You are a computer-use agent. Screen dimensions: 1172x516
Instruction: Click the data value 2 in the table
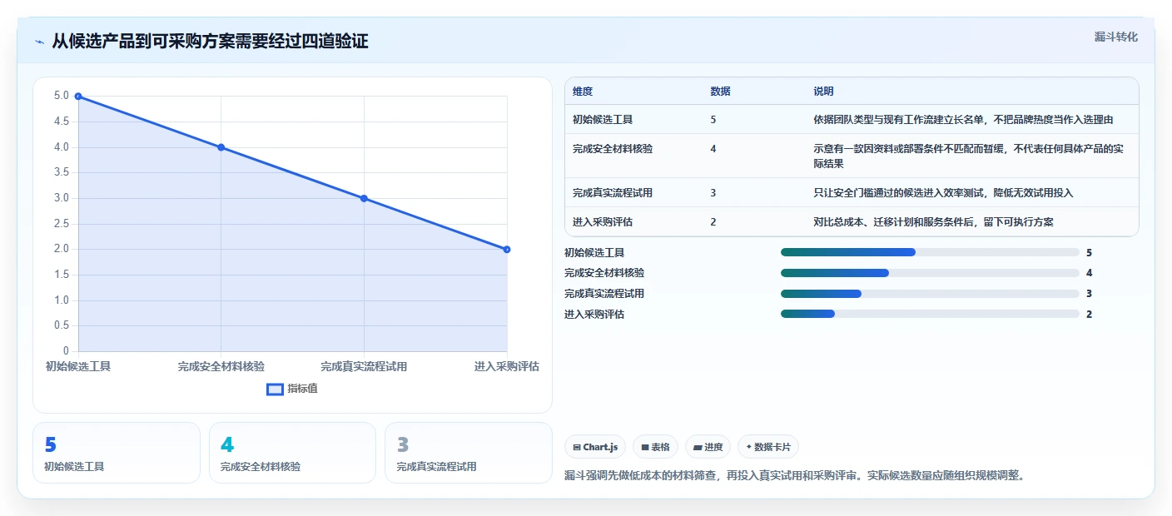713,222
